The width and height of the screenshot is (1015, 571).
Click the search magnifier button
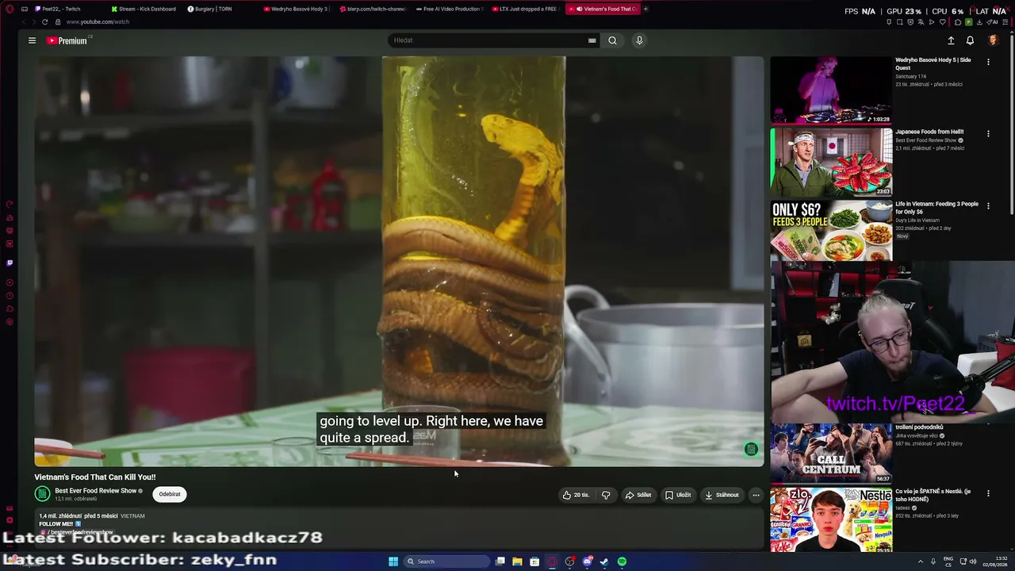[612, 40]
